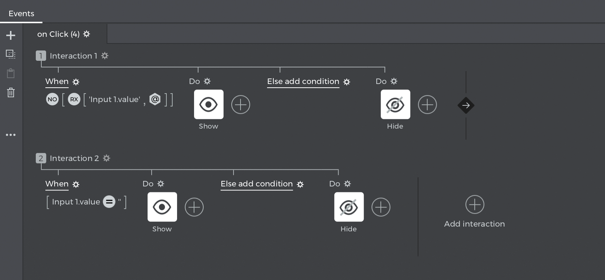Switch to the Events tab
This screenshot has width=605, height=280.
[21, 14]
